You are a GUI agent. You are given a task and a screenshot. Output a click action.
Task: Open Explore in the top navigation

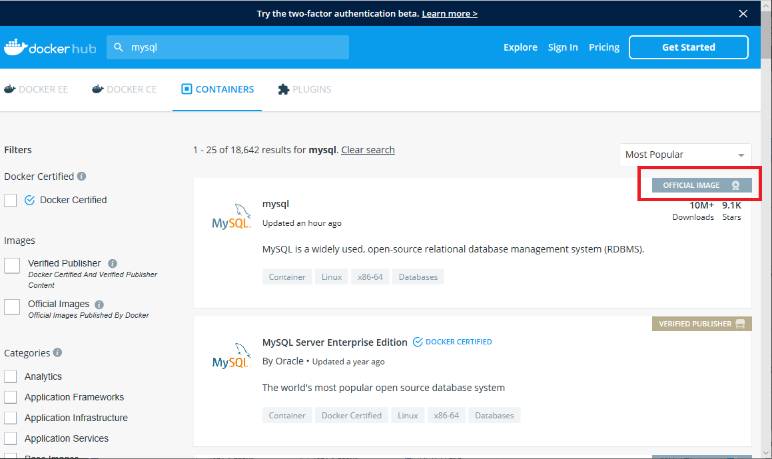[x=520, y=47]
